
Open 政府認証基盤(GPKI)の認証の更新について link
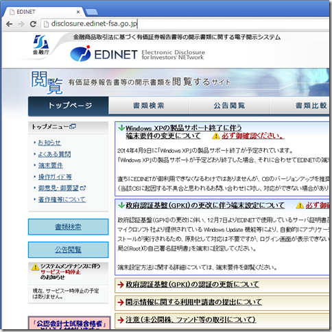coord(192,285)
